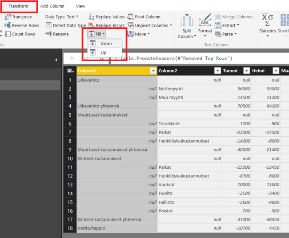Choose Down from the Fill menu
Viewport: 289px width, 238px height.
coord(106,44)
